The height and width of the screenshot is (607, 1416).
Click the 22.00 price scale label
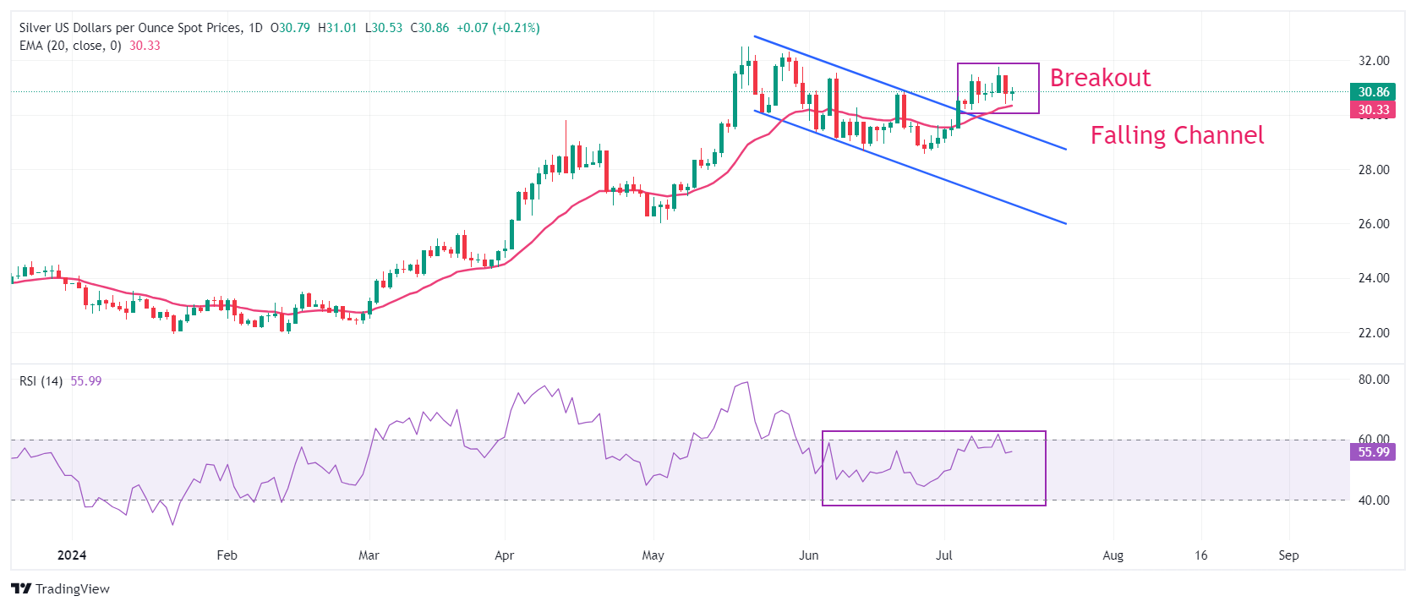(x=1373, y=333)
